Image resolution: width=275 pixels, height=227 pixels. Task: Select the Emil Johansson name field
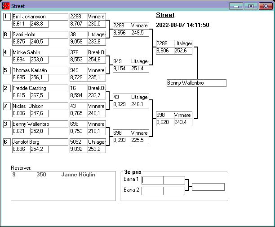click(x=40, y=17)
